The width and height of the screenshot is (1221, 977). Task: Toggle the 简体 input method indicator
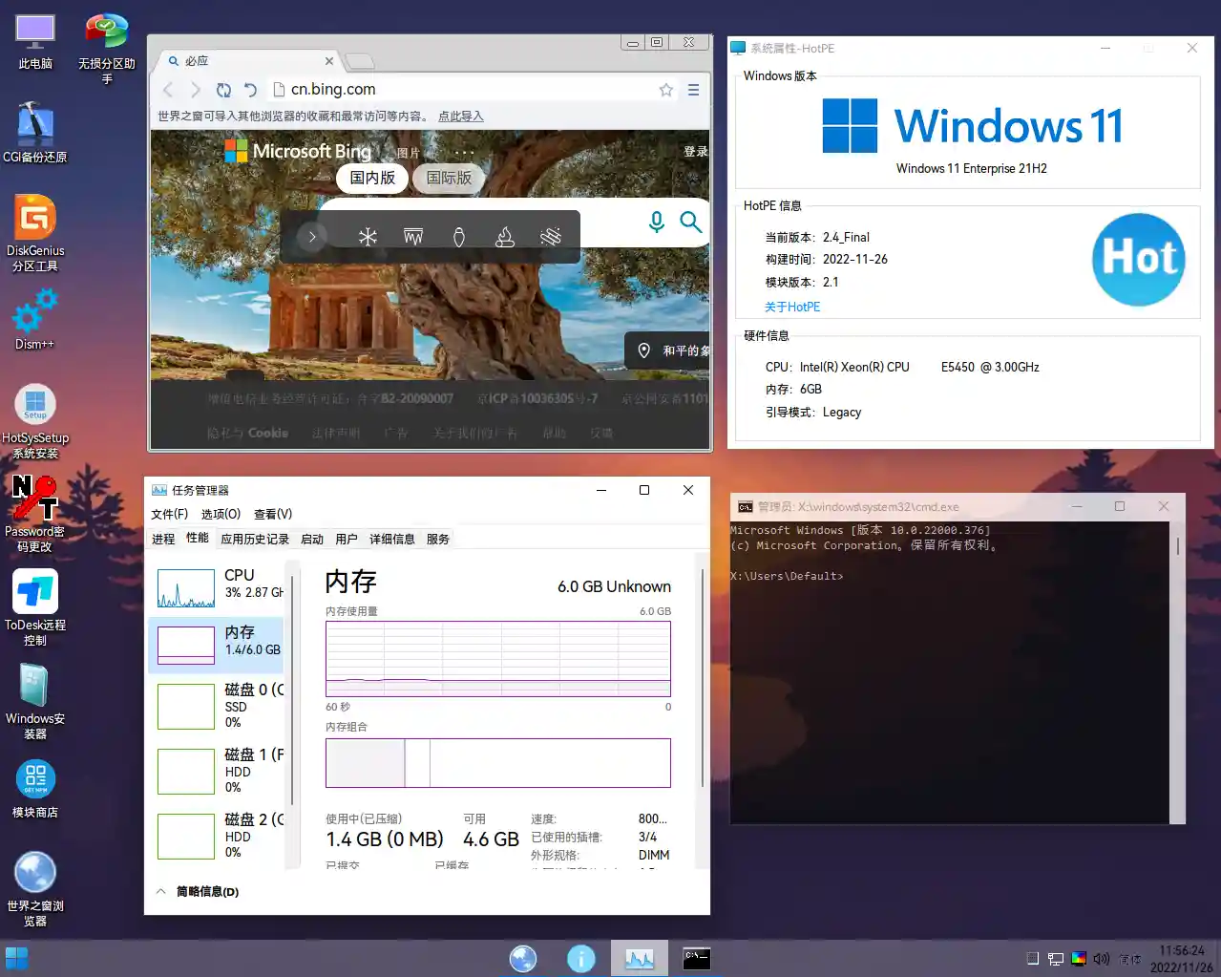coord(1131,958)
